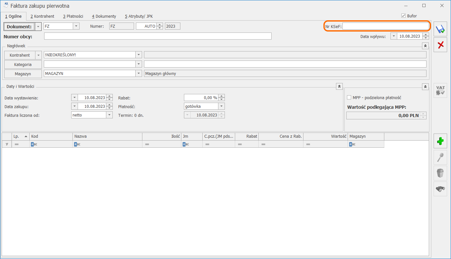451x259 pixels.
Task: Click the equals filter icon under Rabat
Action: click(240, 144)
